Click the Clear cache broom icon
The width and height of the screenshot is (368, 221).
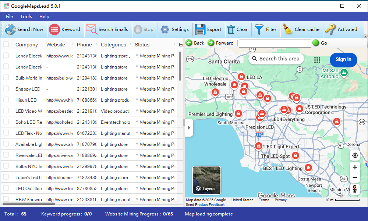pos(287,29)
